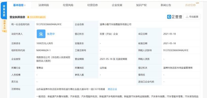This screenshot has height=98, width=207.
Task: Select the business scope text line
Action: click(117, 96)
